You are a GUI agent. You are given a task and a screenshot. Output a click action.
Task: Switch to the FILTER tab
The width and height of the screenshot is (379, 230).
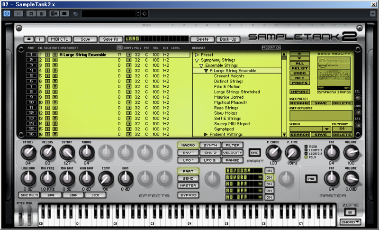coord(233,145)
